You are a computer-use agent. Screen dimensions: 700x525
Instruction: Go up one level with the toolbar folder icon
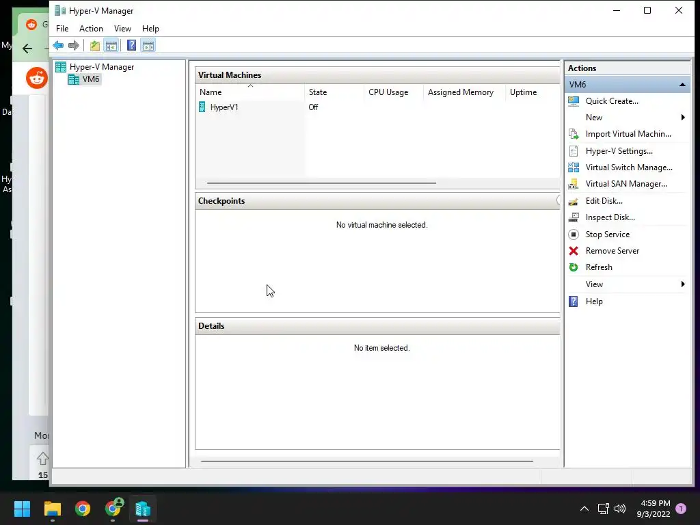(94, 45)
